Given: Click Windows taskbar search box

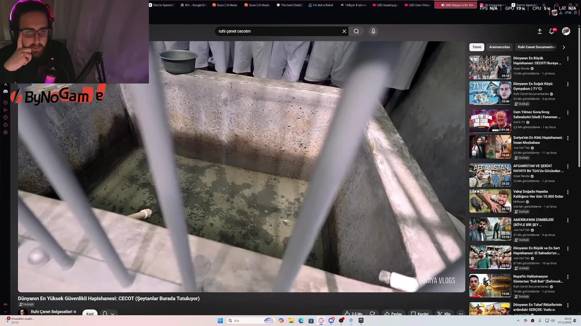Looking at the screenshot, I should point(251,321).
